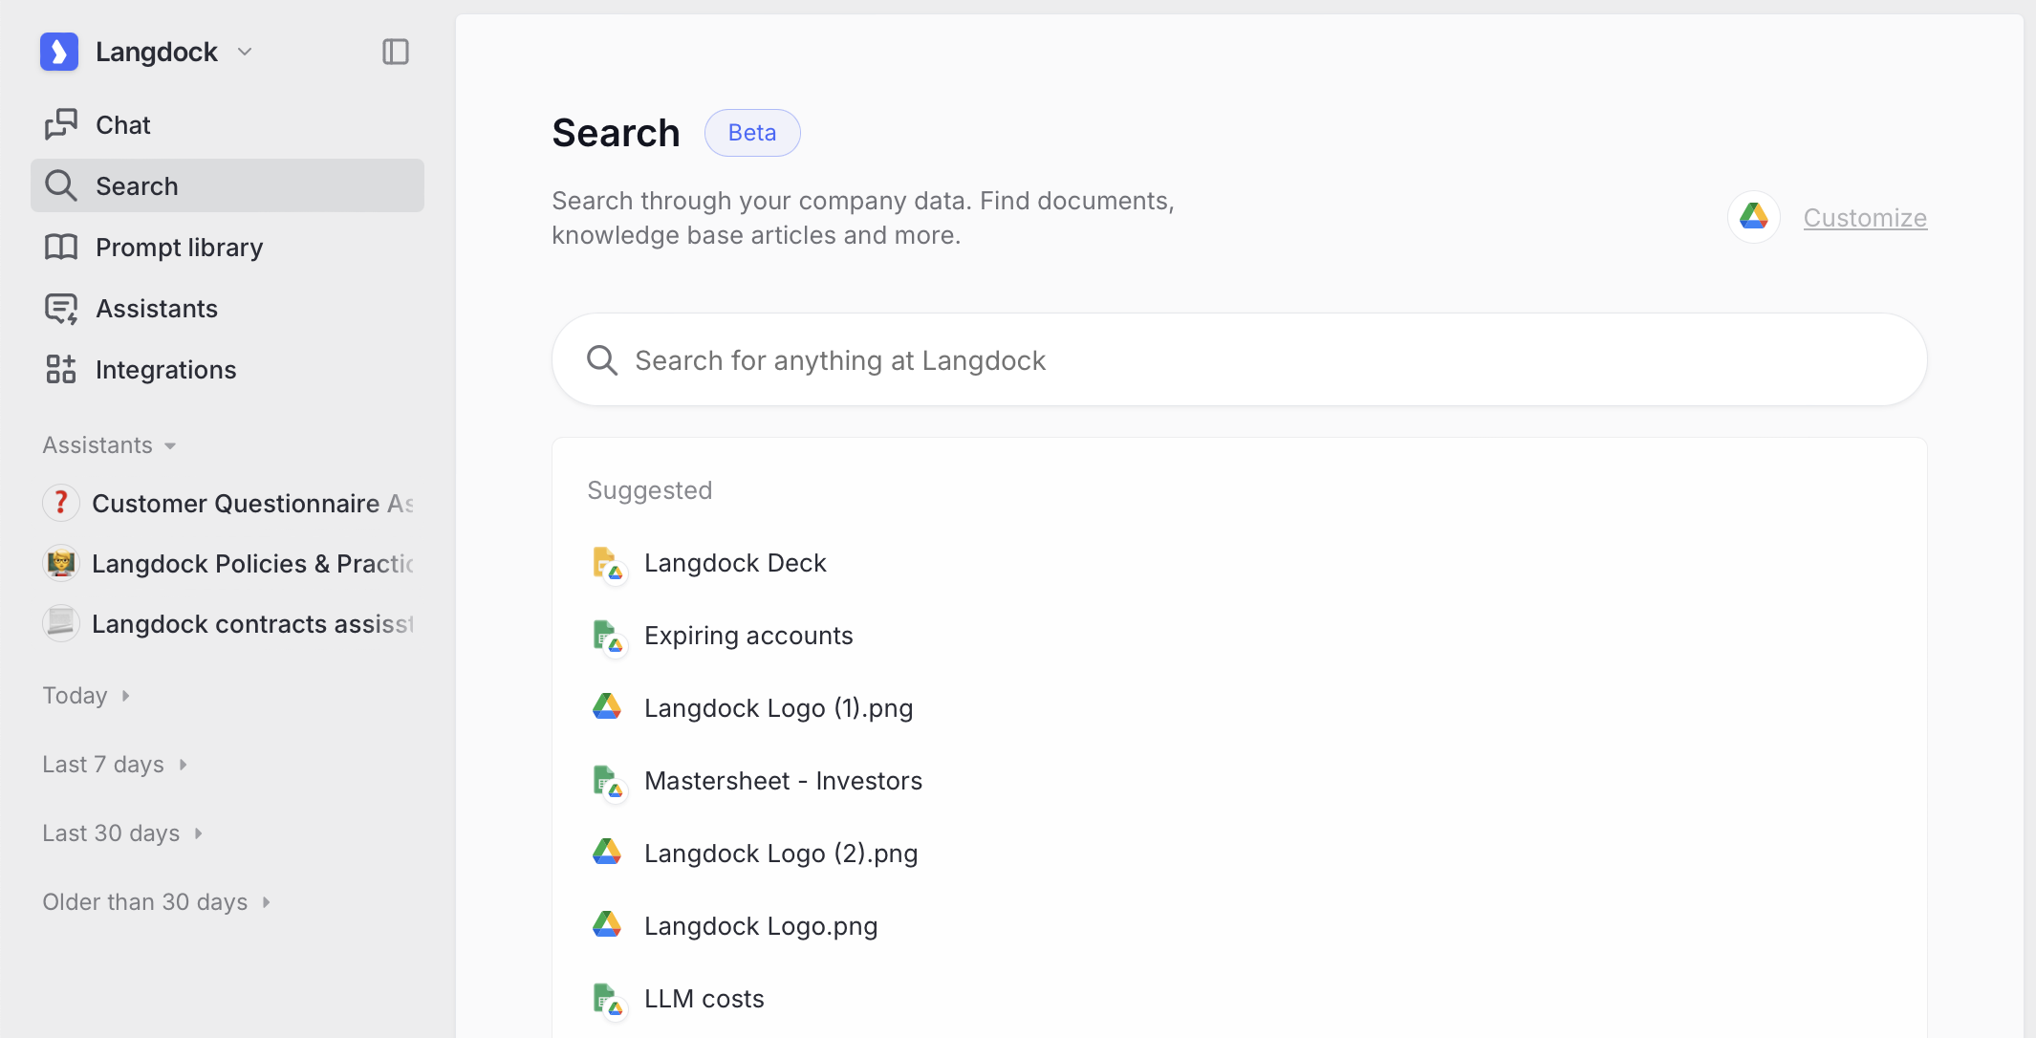
Task: Click the Chat bubbles icon
Action: pos(61,124)
